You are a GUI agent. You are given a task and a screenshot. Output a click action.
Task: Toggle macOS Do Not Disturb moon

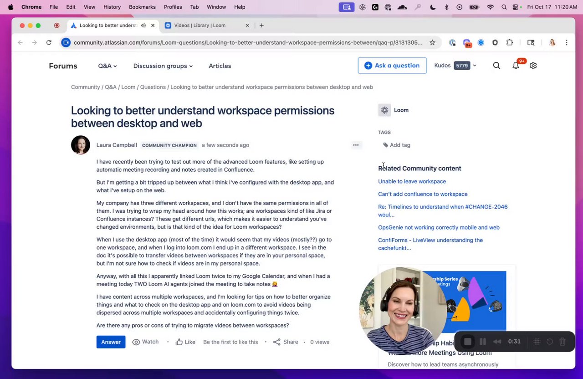433,7
